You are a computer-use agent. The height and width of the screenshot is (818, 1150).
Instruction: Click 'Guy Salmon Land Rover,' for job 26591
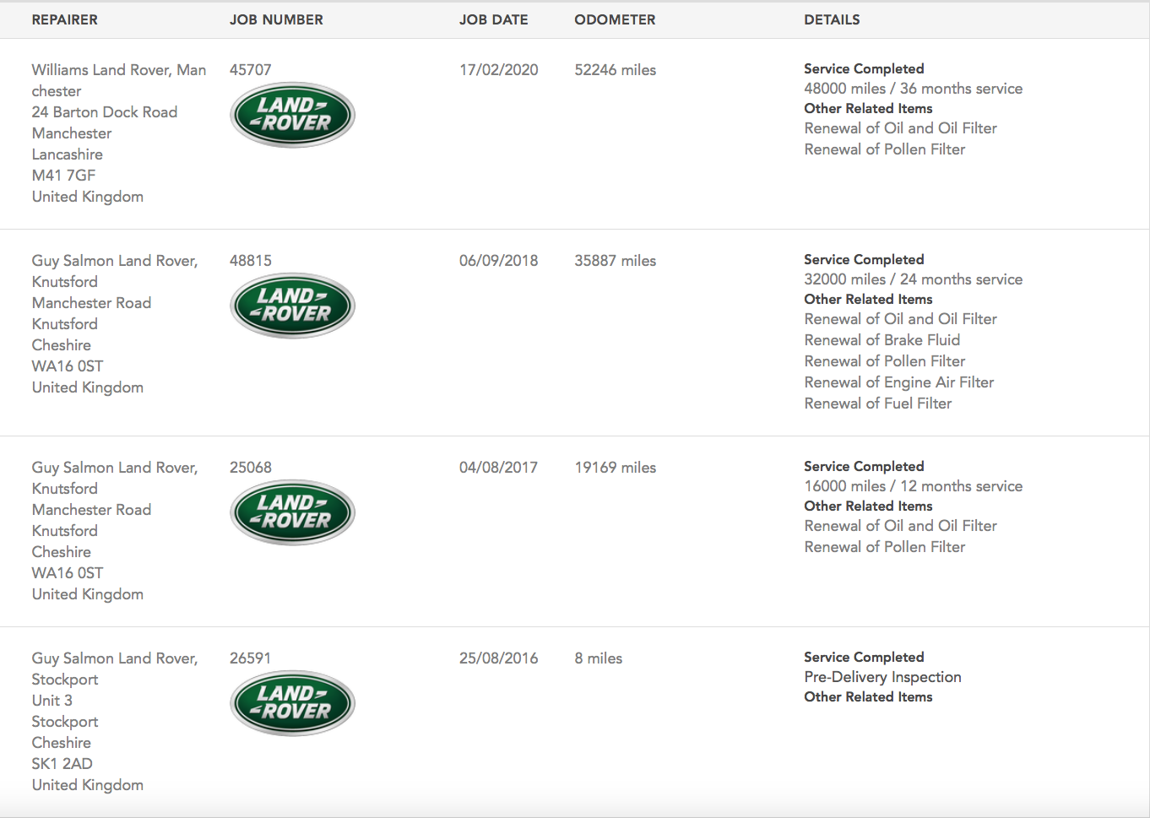[x=115, y=658]
